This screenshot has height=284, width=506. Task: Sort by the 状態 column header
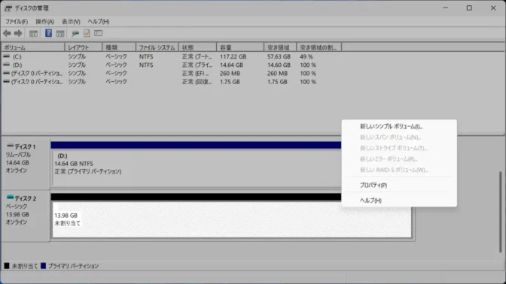[197, 47]
